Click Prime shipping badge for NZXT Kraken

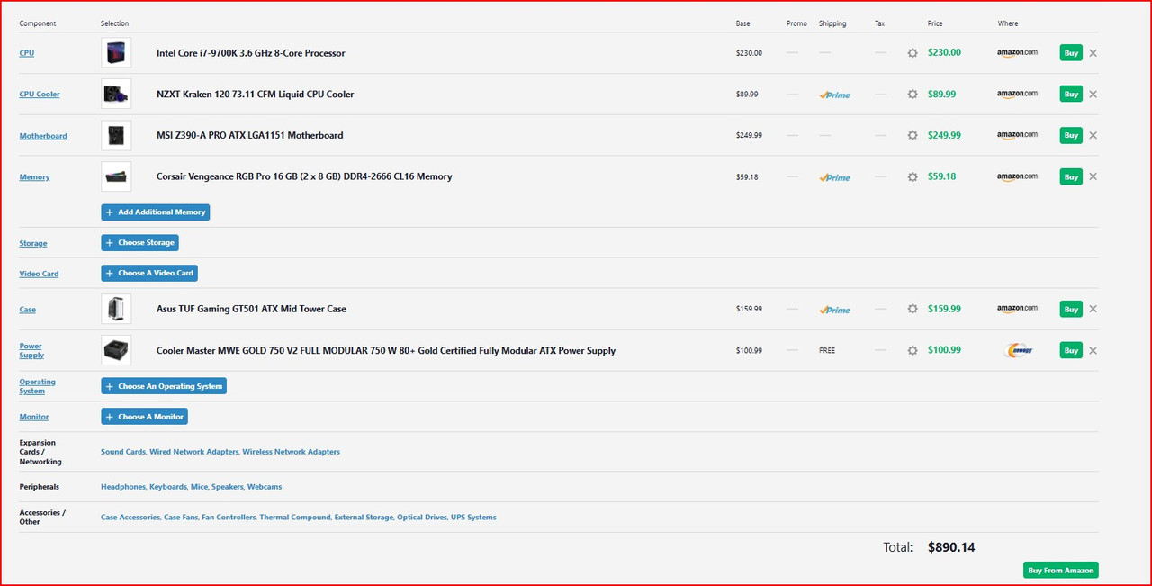point(834,95)
